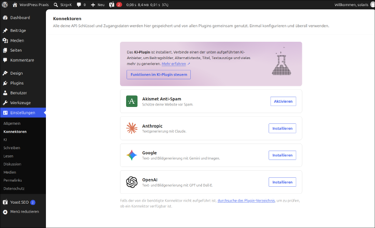Open KI settings submenu
The height and width of the screenshot is (228, 375).
(x=5, y=139)
